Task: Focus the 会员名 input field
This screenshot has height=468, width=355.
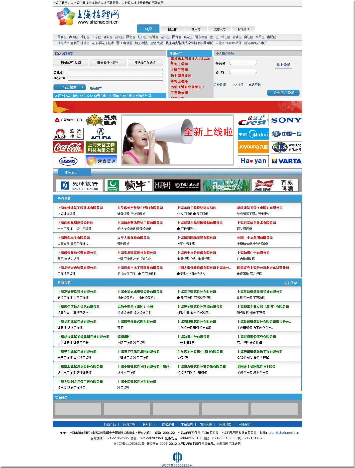Action: tap(243, 63)
